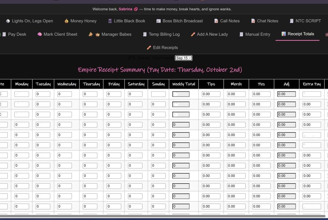Click the pencil icon beside Edit Receipts
Viewport: 328px width, 220px height.
(x=149, y=48)
